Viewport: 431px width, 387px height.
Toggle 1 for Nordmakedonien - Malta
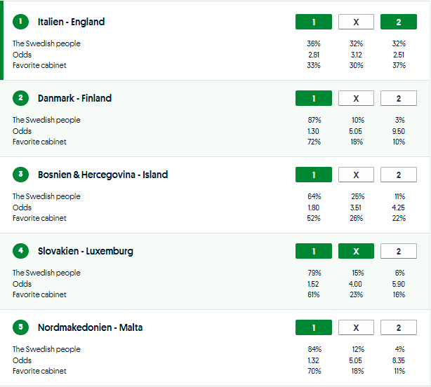pos(314,327)
